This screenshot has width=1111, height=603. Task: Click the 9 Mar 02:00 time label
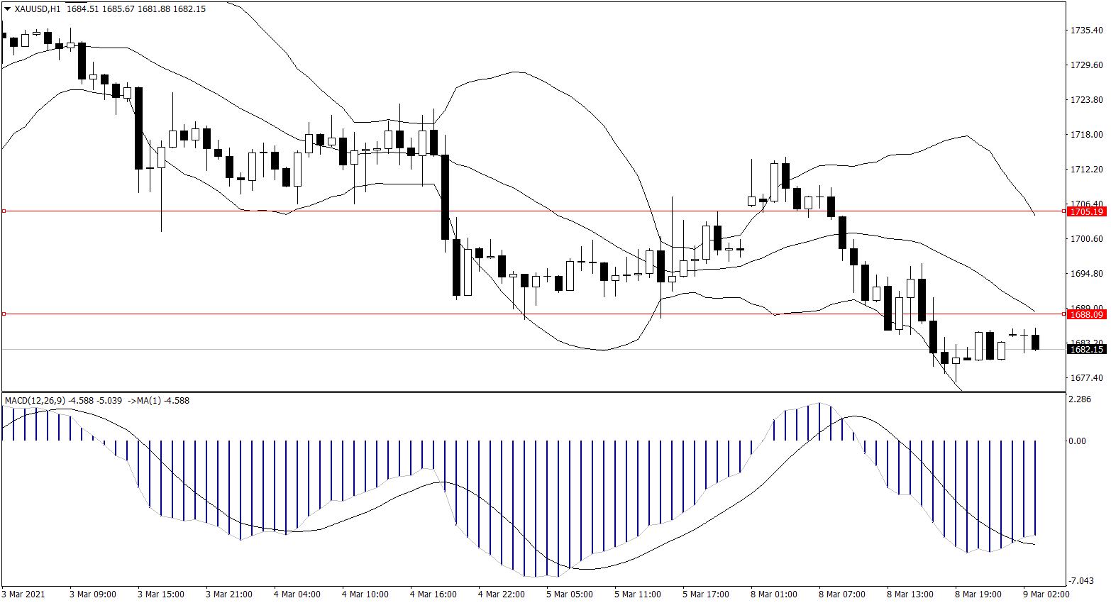[1046, 594]
